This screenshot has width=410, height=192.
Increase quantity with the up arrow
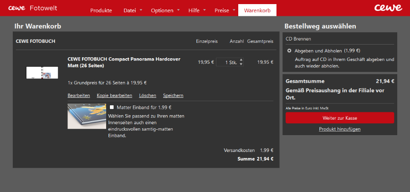click(x=241, y=60)
